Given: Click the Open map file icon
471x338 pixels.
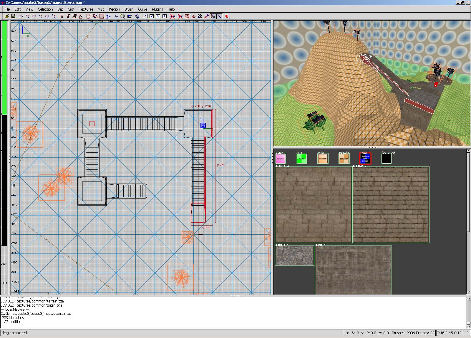Looking at the screenshot, I should pos(7,16).
